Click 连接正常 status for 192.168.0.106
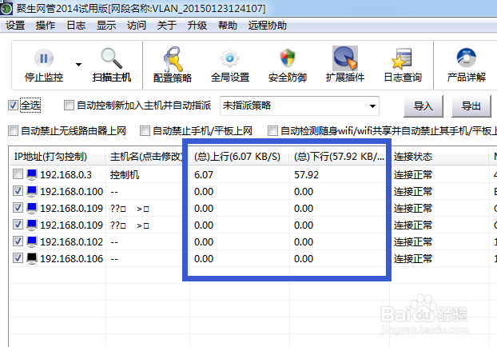 412,259
